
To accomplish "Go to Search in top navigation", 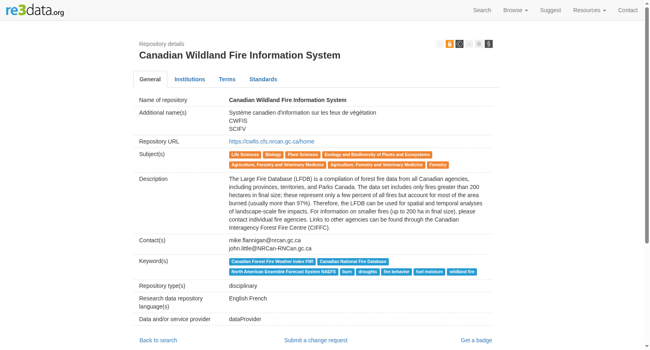I will point(482,10).
